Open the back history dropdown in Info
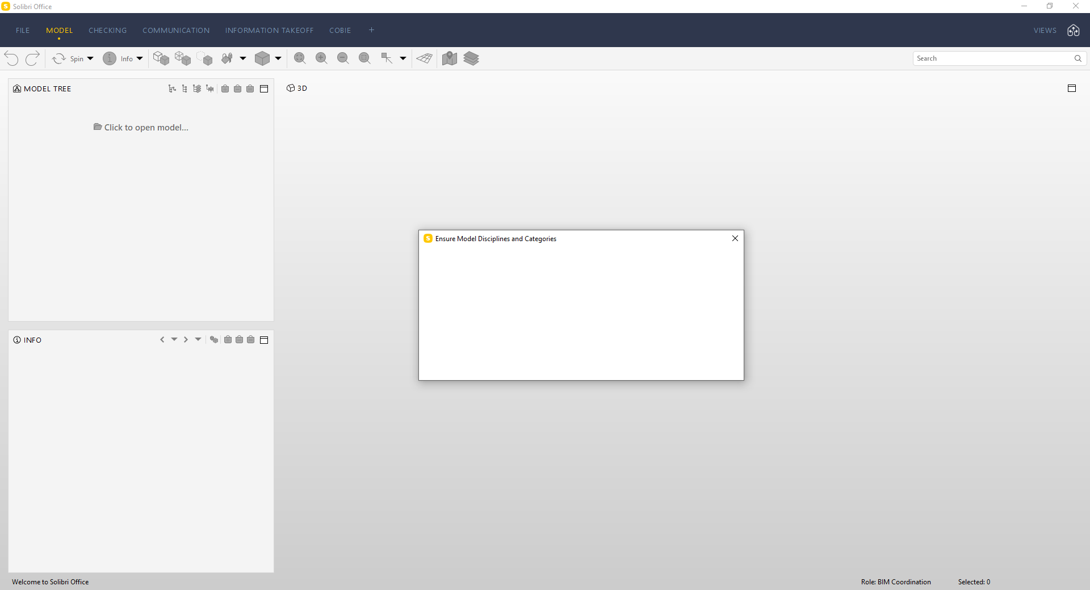Screen dimensions: 1090x590 pyautogui.click(x=174, y=339)
